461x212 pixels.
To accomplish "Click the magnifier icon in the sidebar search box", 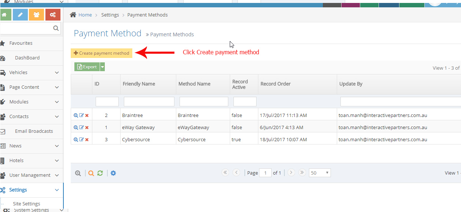I will (x=56, y=28).
